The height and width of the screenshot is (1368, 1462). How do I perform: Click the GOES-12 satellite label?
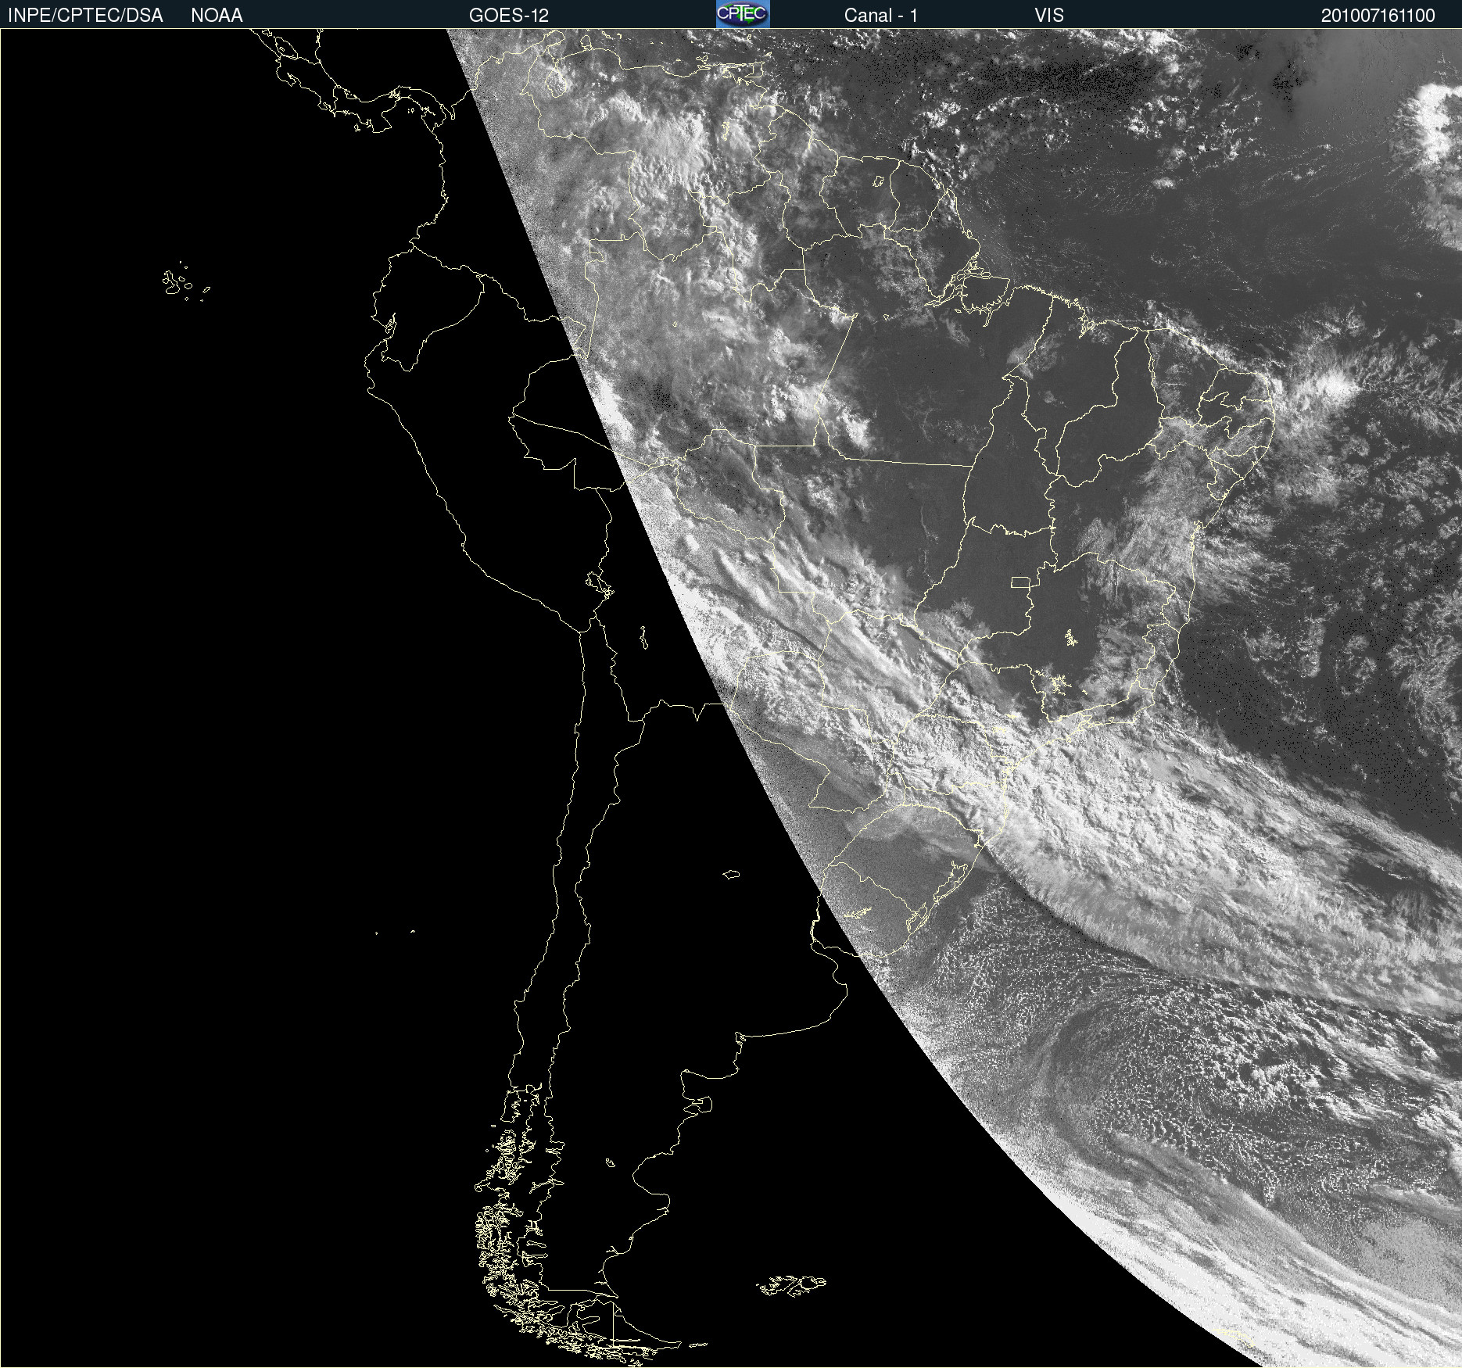(x=509, y=16)
